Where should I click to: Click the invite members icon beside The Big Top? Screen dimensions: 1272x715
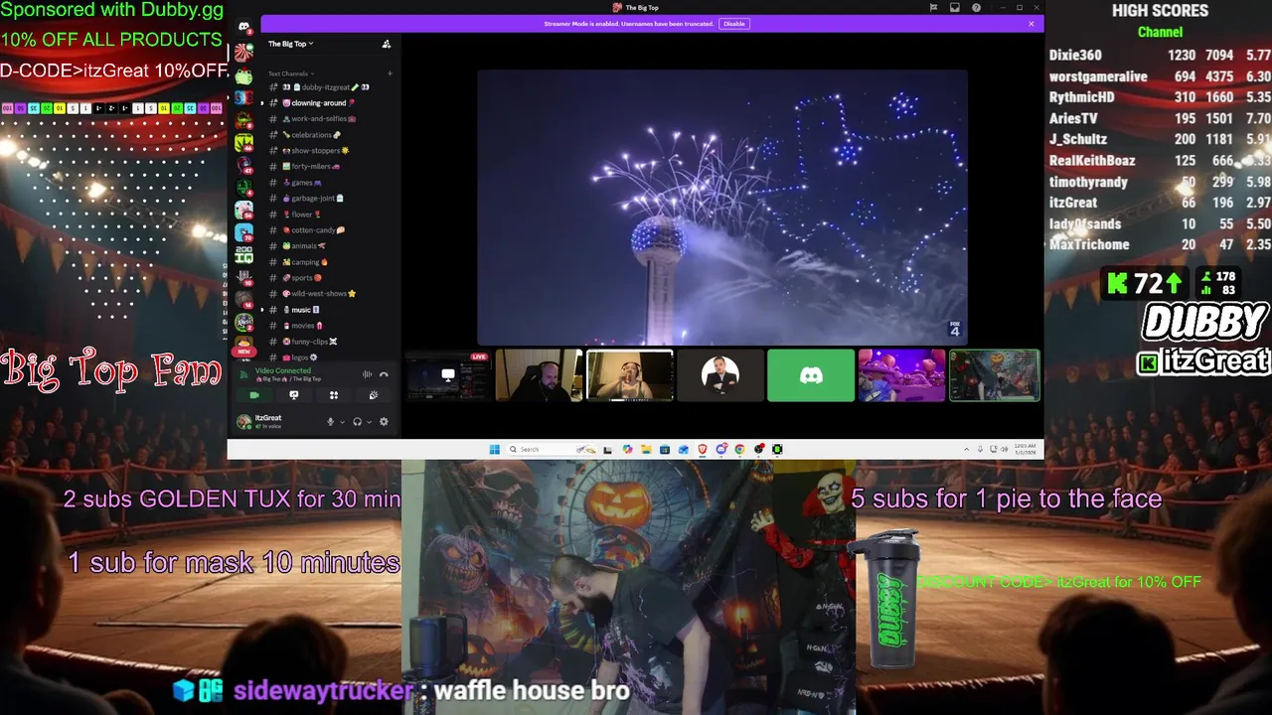(x=387, y=44)
